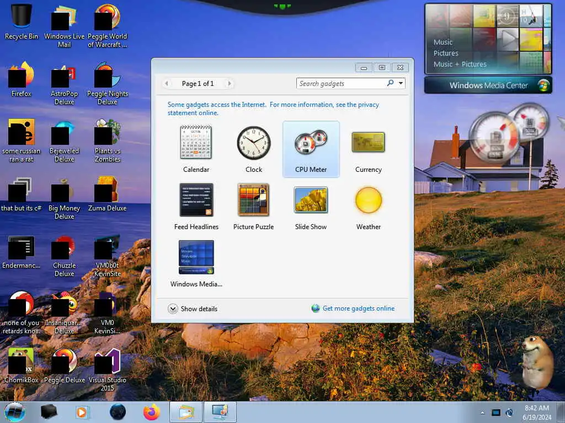The height and width of the screenshot is (423, 565).
Task: Select AstroPop Deluxe desktop icon
Action: [x=64, y=84]
